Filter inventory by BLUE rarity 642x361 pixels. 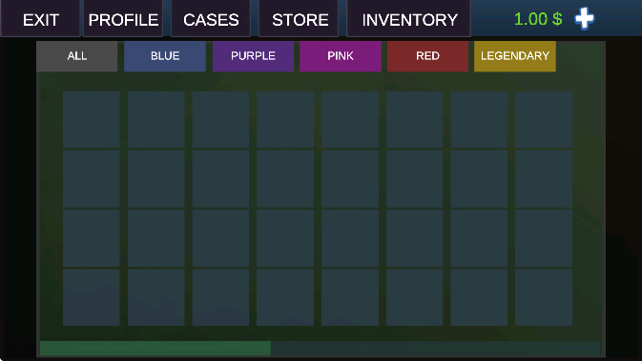165,56
